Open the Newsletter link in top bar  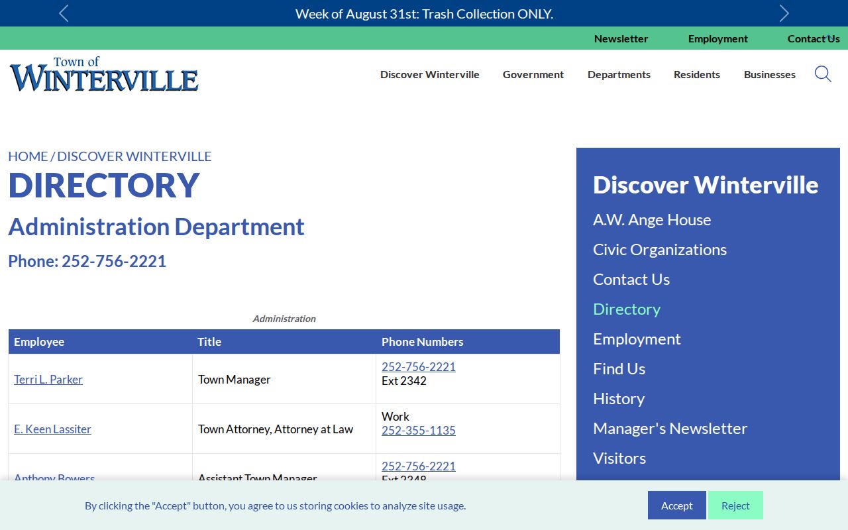[x=621, y=38]
